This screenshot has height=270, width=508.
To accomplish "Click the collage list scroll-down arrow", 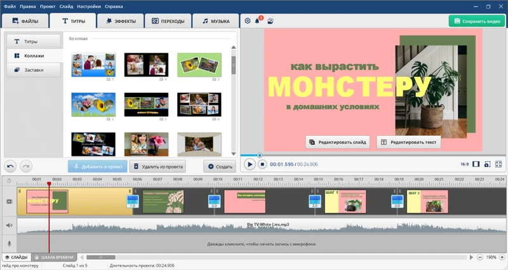I will (234, 154).
